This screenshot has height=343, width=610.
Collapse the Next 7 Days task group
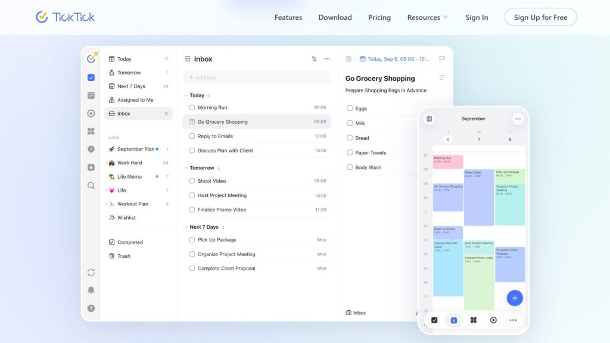click(186, 227)
